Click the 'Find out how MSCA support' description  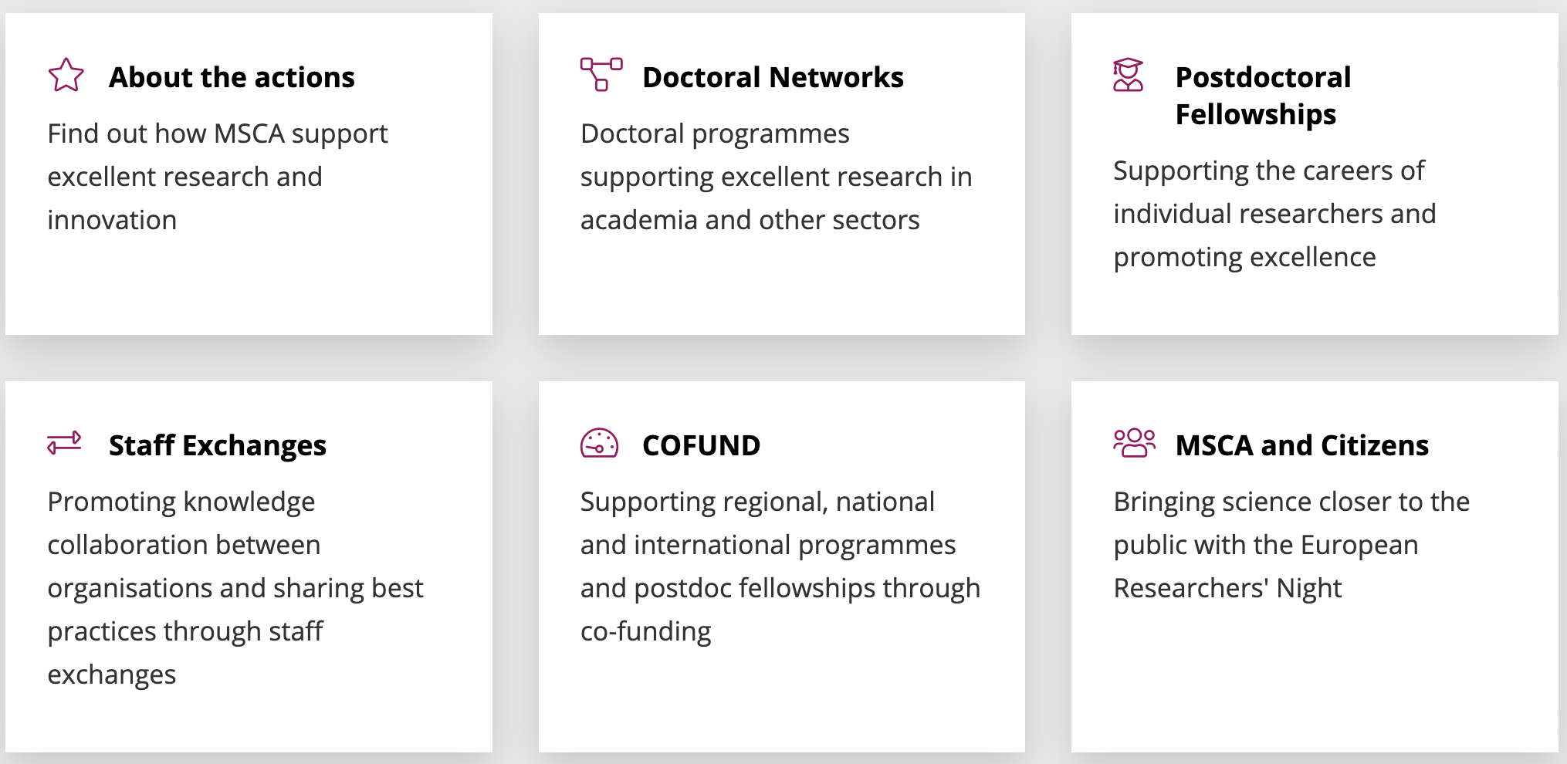coord(218,177)
